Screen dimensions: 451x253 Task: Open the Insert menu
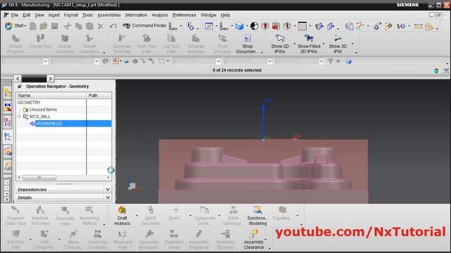(x=54, y=15)
